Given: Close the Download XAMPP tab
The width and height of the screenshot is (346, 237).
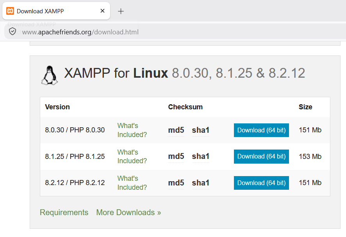Looking at the screenshot, I should [102, 11].
